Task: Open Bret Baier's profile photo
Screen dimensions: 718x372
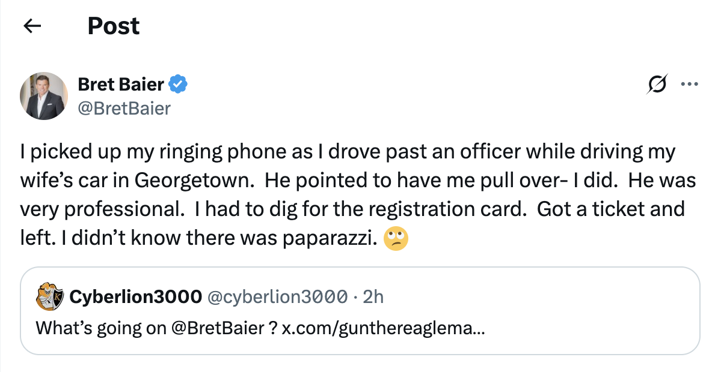Action: tap(43, 96)
